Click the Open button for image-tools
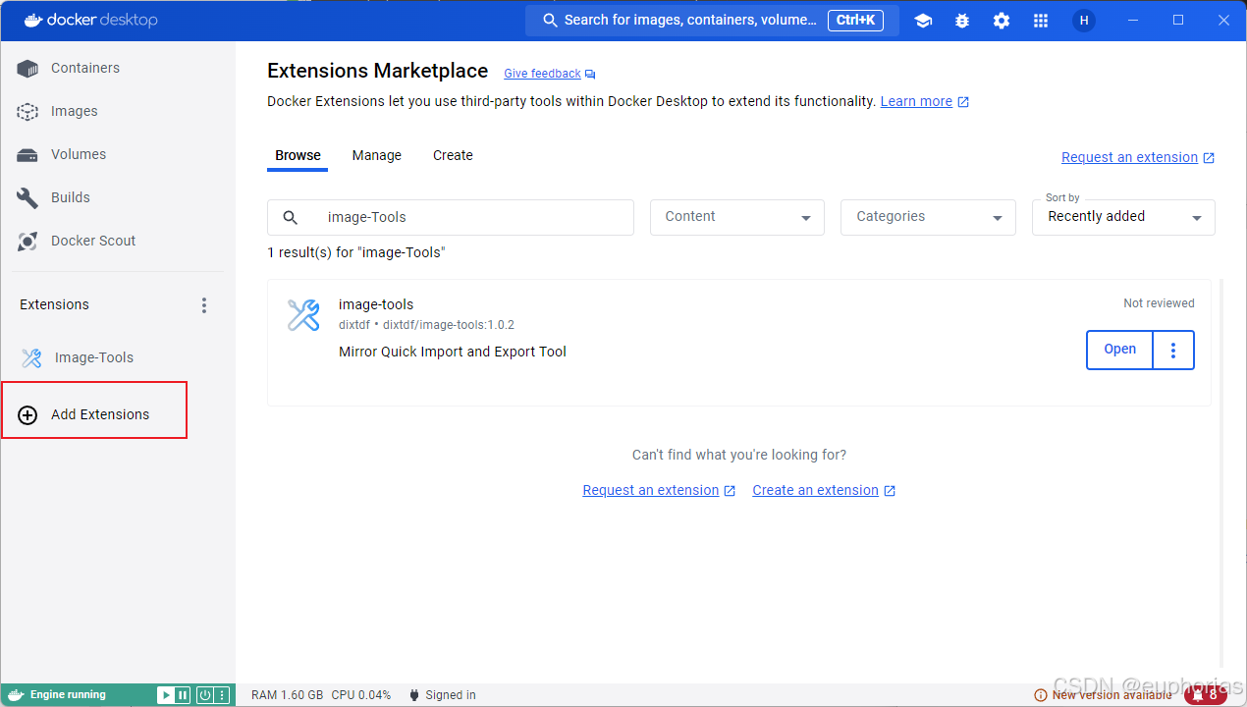Viewport: 1247px width, 707px height. [x=1119, y=350]
